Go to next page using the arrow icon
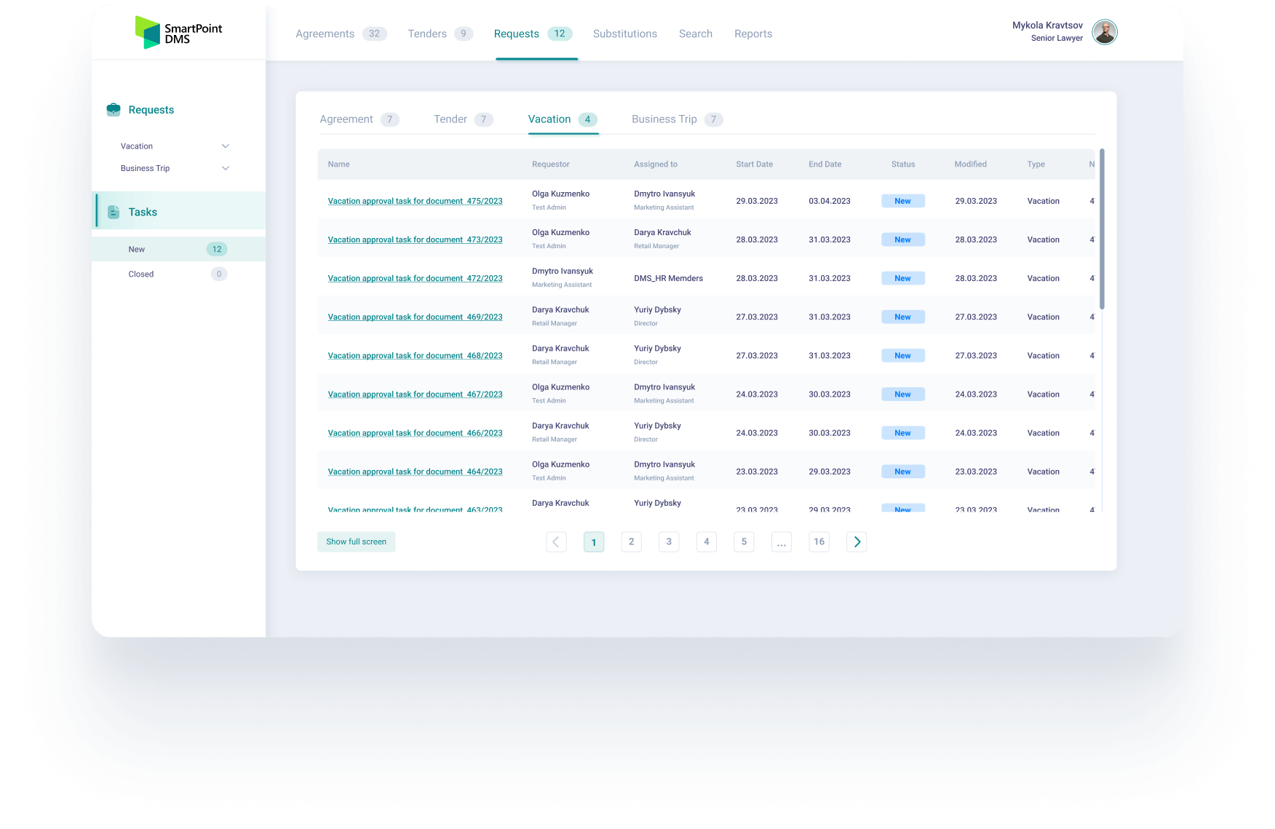The image size is (1275, 829). point(857,542)
